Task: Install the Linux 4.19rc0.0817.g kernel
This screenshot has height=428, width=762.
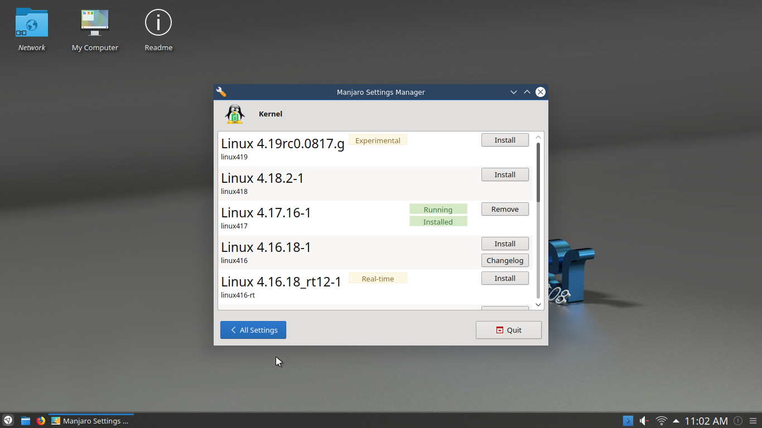Action: click(x=505, y=140)
